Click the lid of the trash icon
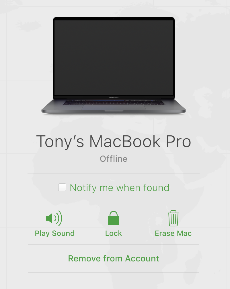230x289 pixels. coord(173,212)
